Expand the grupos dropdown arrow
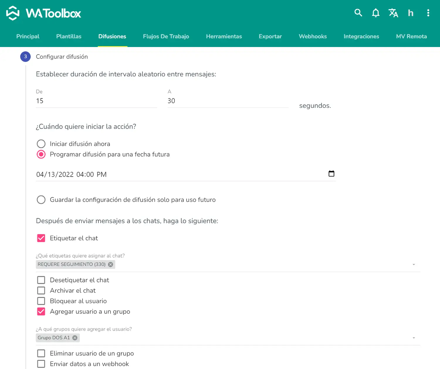 pos(414,338)
